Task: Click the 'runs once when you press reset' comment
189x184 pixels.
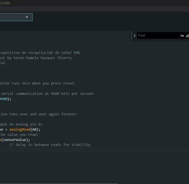Action: coord(38,83)
